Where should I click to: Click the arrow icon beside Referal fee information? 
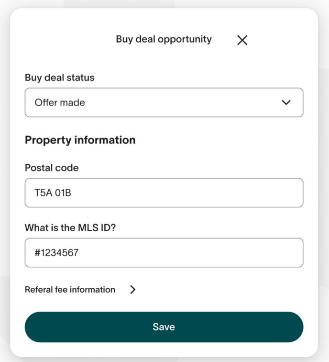tap(133, 290)
